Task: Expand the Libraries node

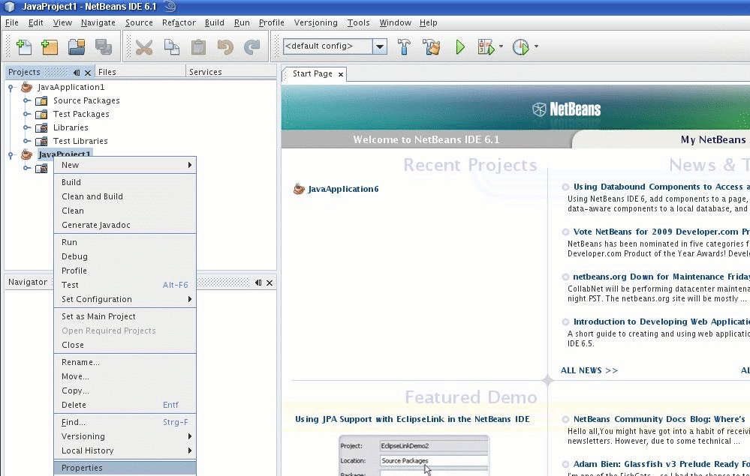Action: pos(27,127)
